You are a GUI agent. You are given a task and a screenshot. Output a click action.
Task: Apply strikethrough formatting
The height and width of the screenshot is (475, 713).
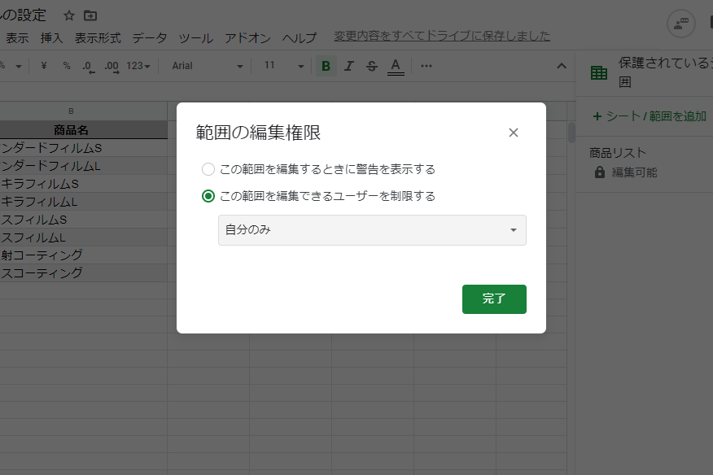[x=371, y=66]
